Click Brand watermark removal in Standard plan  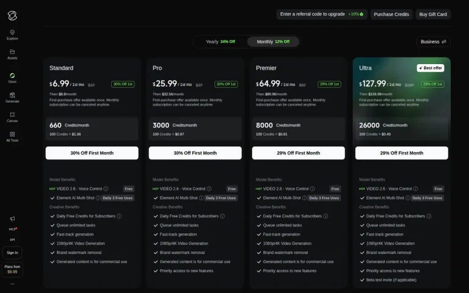(79, 253)
